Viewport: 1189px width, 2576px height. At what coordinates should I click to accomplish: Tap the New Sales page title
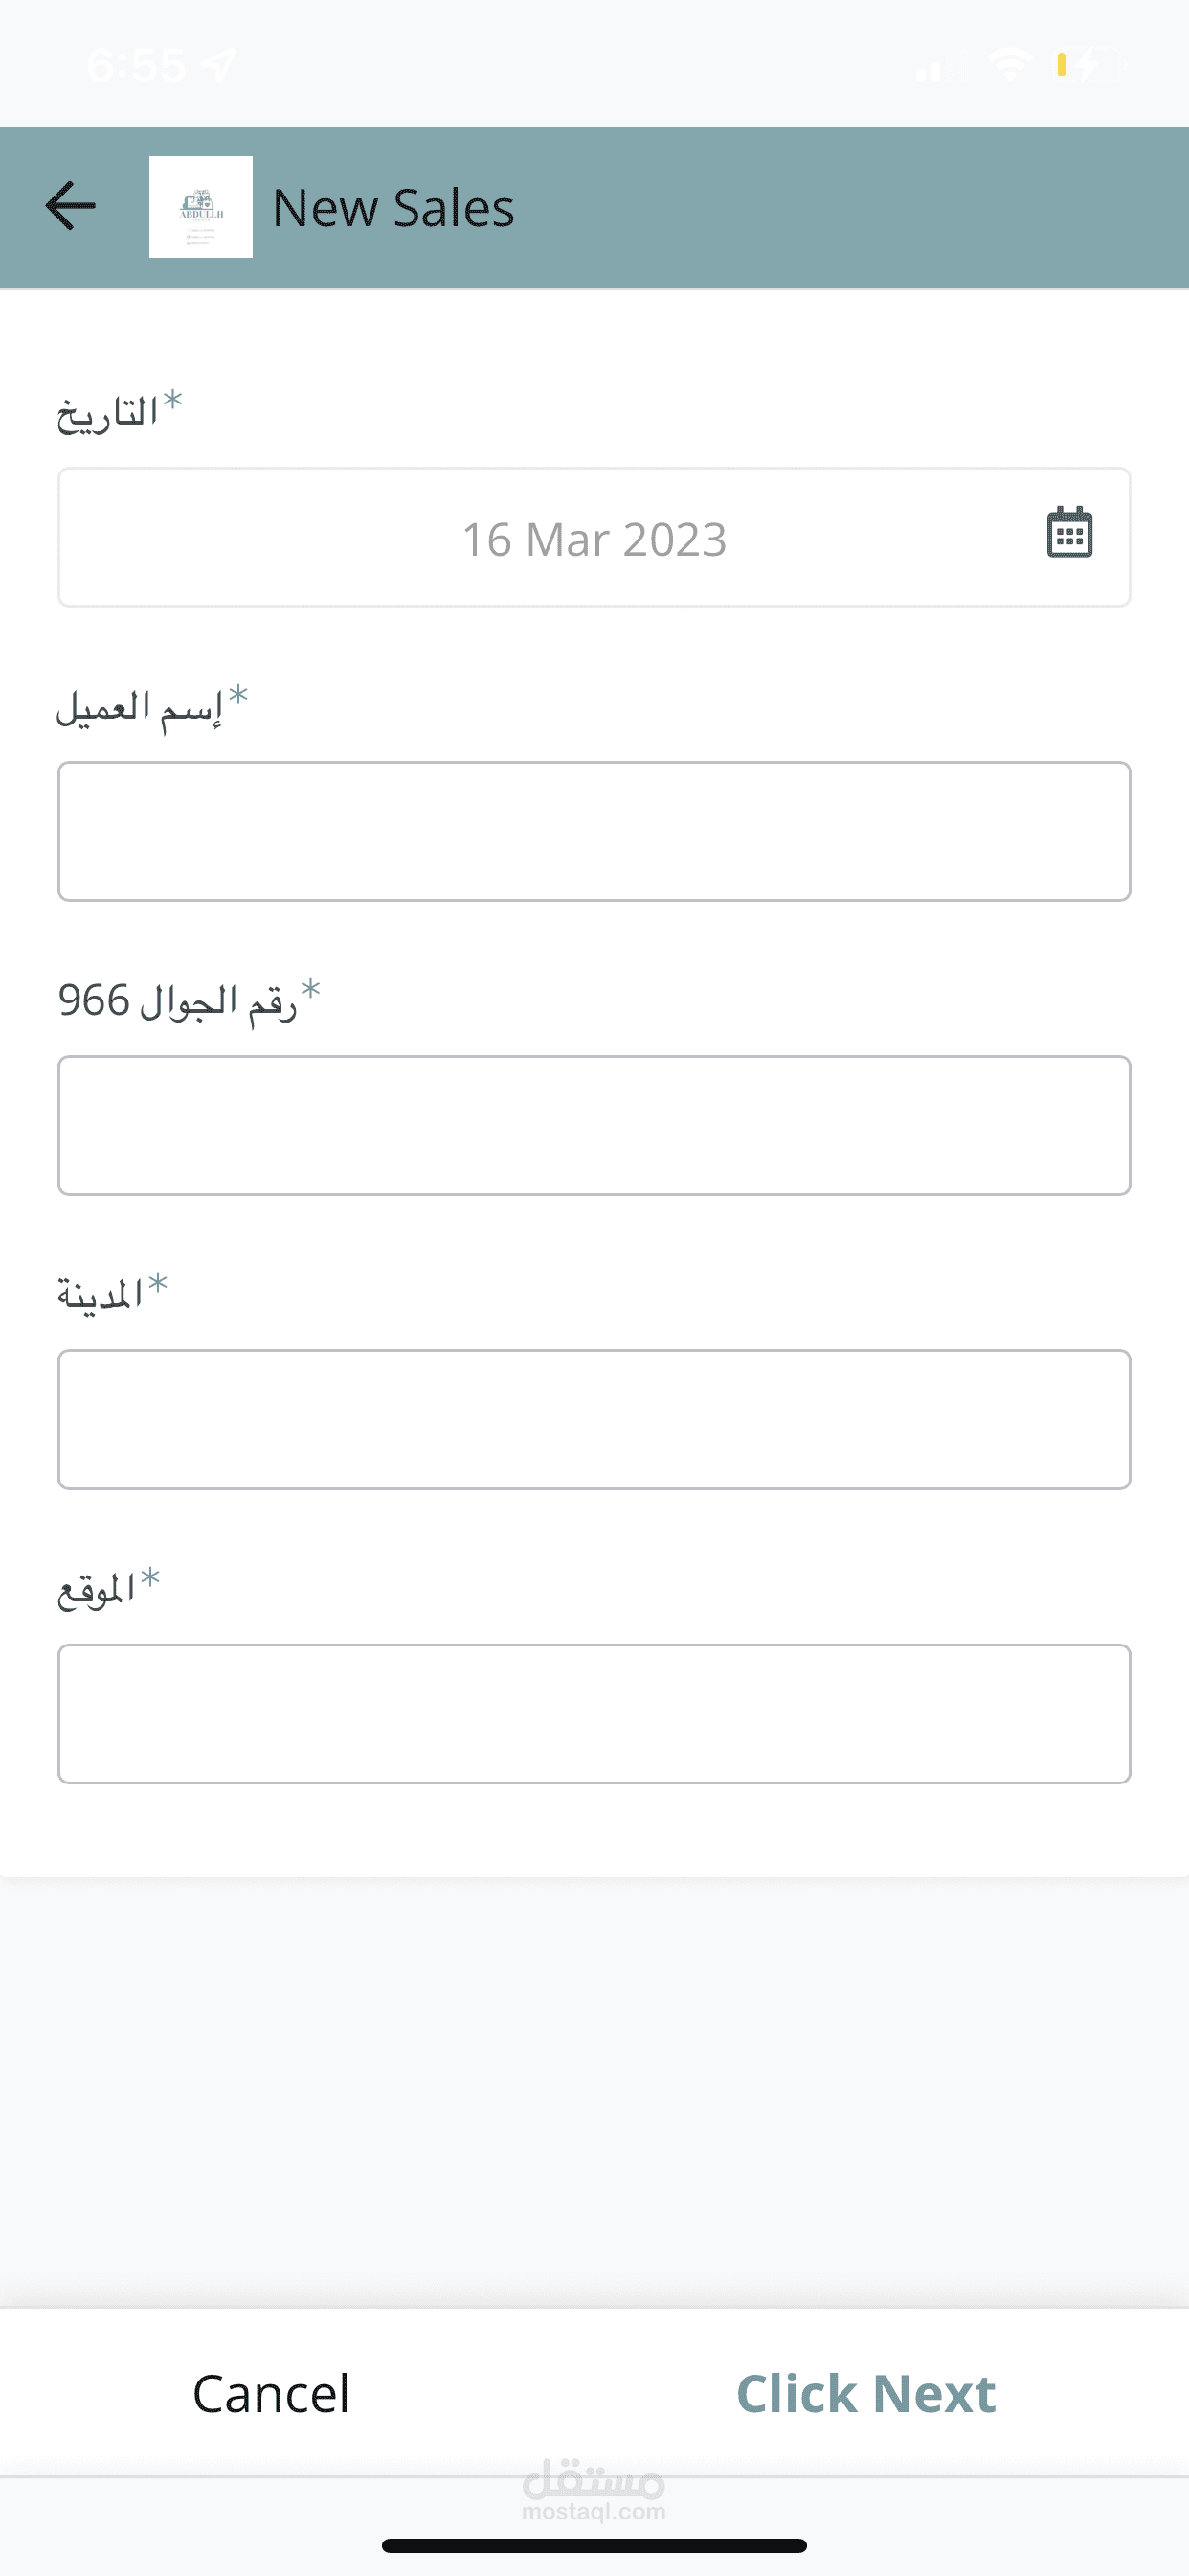click(393, 208)
